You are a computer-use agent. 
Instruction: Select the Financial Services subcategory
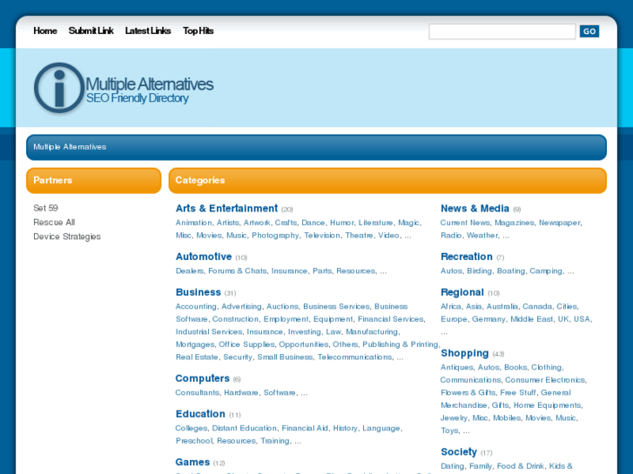pos(390,319)
